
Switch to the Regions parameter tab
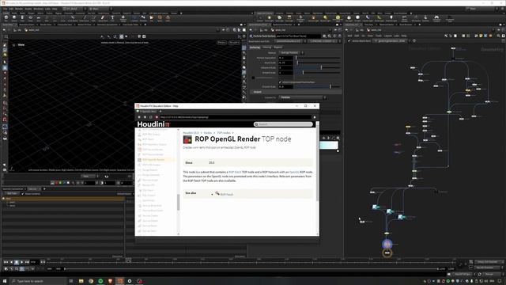pyautogui.click(x=278, y=47)
